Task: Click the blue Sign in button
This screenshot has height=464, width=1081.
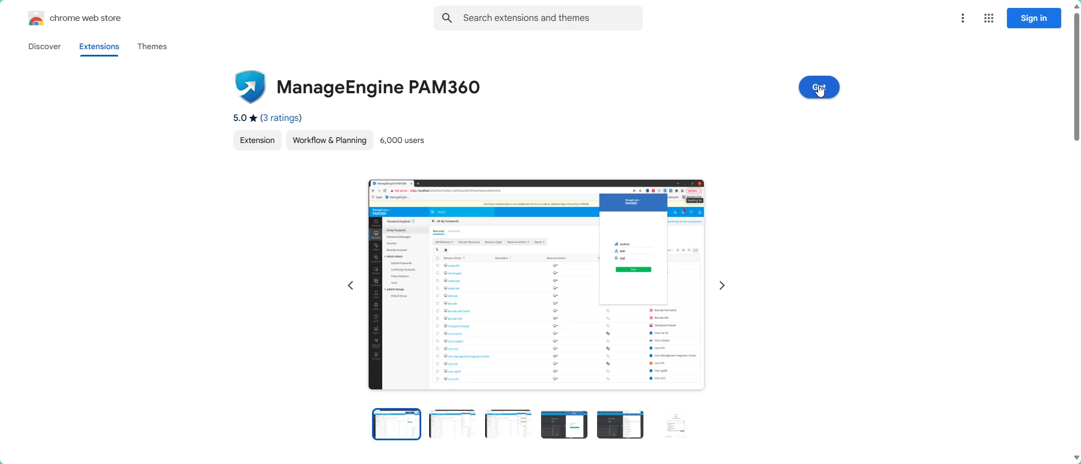Action: coord(1034,19)
